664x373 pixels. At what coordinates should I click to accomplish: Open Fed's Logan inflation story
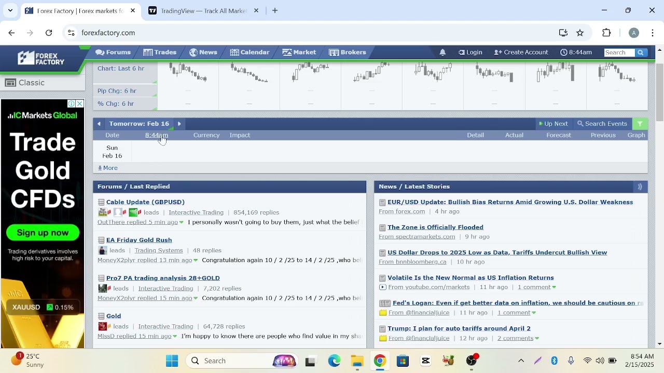point(518,303)
